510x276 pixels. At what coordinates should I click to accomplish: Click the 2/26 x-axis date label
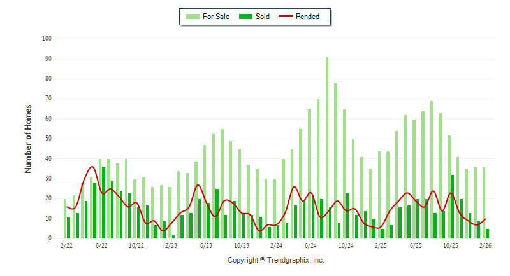(485, 245)
